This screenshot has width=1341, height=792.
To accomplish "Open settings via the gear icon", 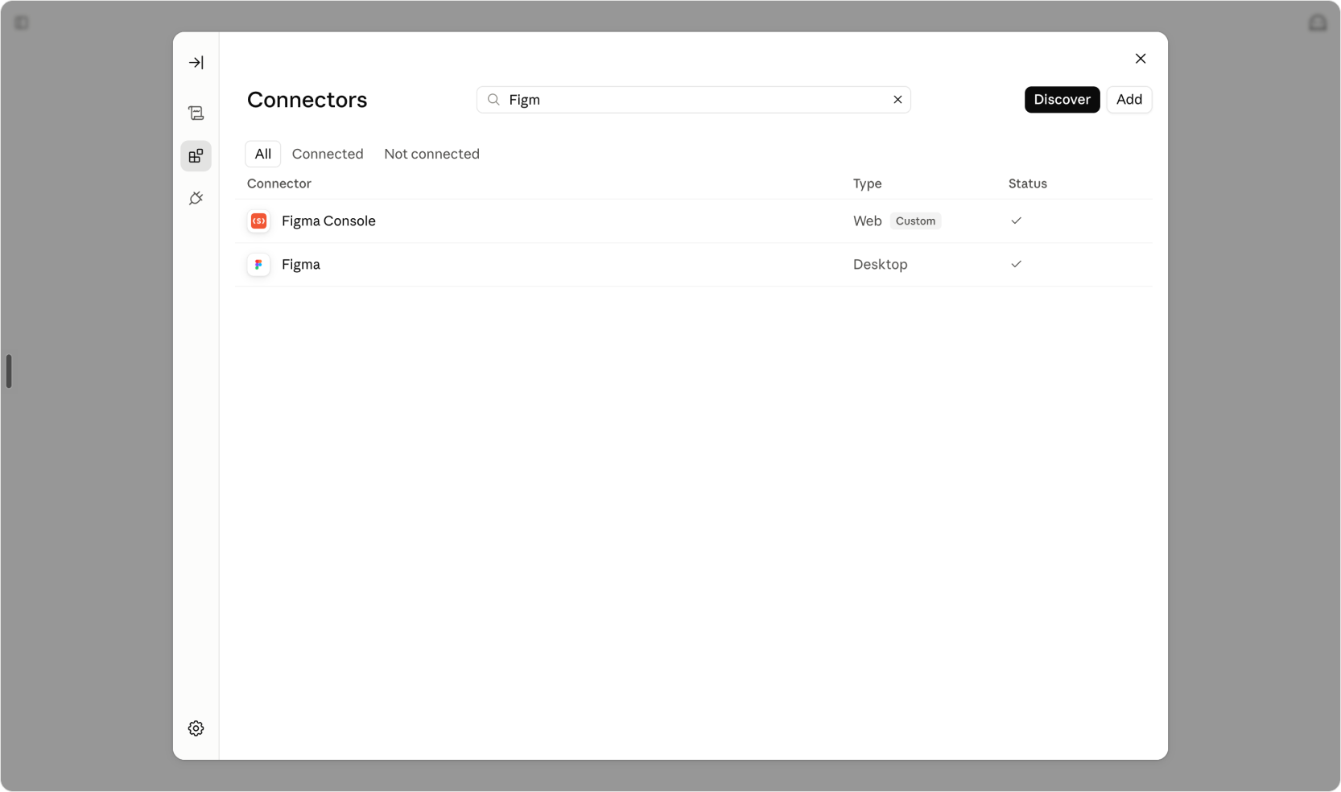I will (x=196, y=728).
